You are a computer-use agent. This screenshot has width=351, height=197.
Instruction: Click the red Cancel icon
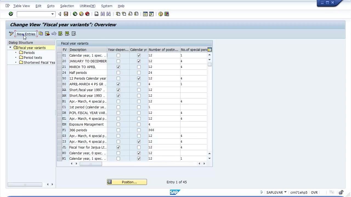pos(87,14)
